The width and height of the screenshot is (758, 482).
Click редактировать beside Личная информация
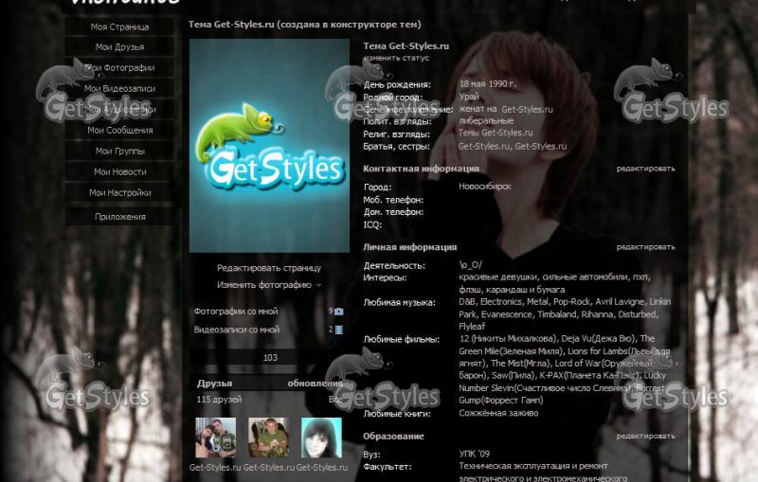click(x=645, y=247)
